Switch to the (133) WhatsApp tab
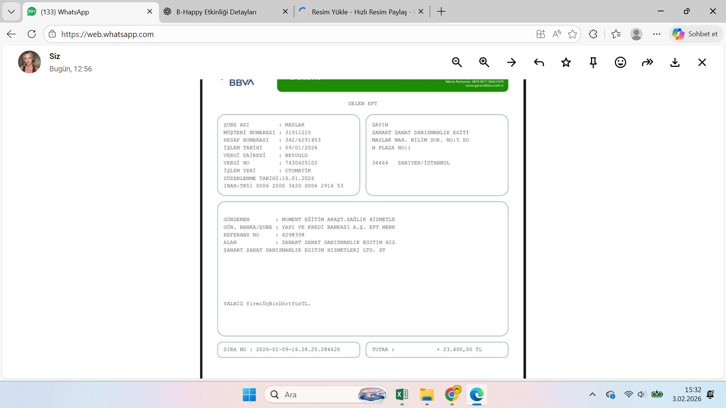Screen dimensions: 726x408 [91, 12]
